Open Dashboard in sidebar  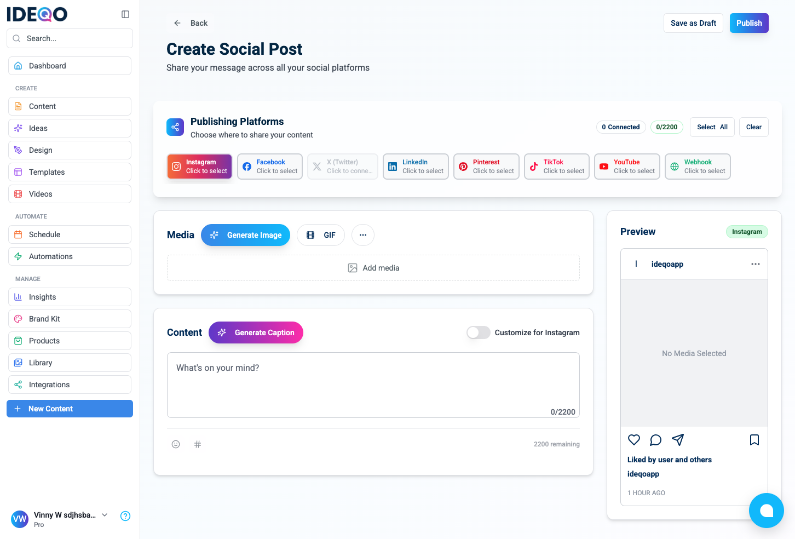click(x=70, y=66)
